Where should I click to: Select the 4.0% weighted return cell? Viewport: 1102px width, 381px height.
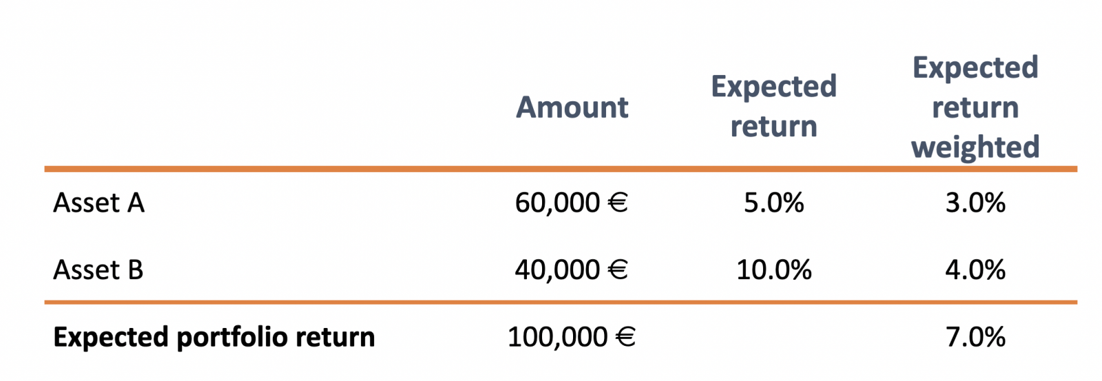click(975, 269)
